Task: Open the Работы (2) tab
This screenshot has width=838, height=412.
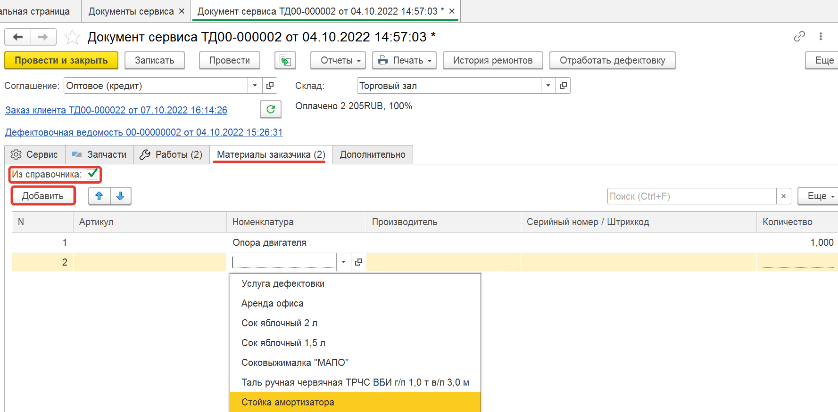Action: 172,154
